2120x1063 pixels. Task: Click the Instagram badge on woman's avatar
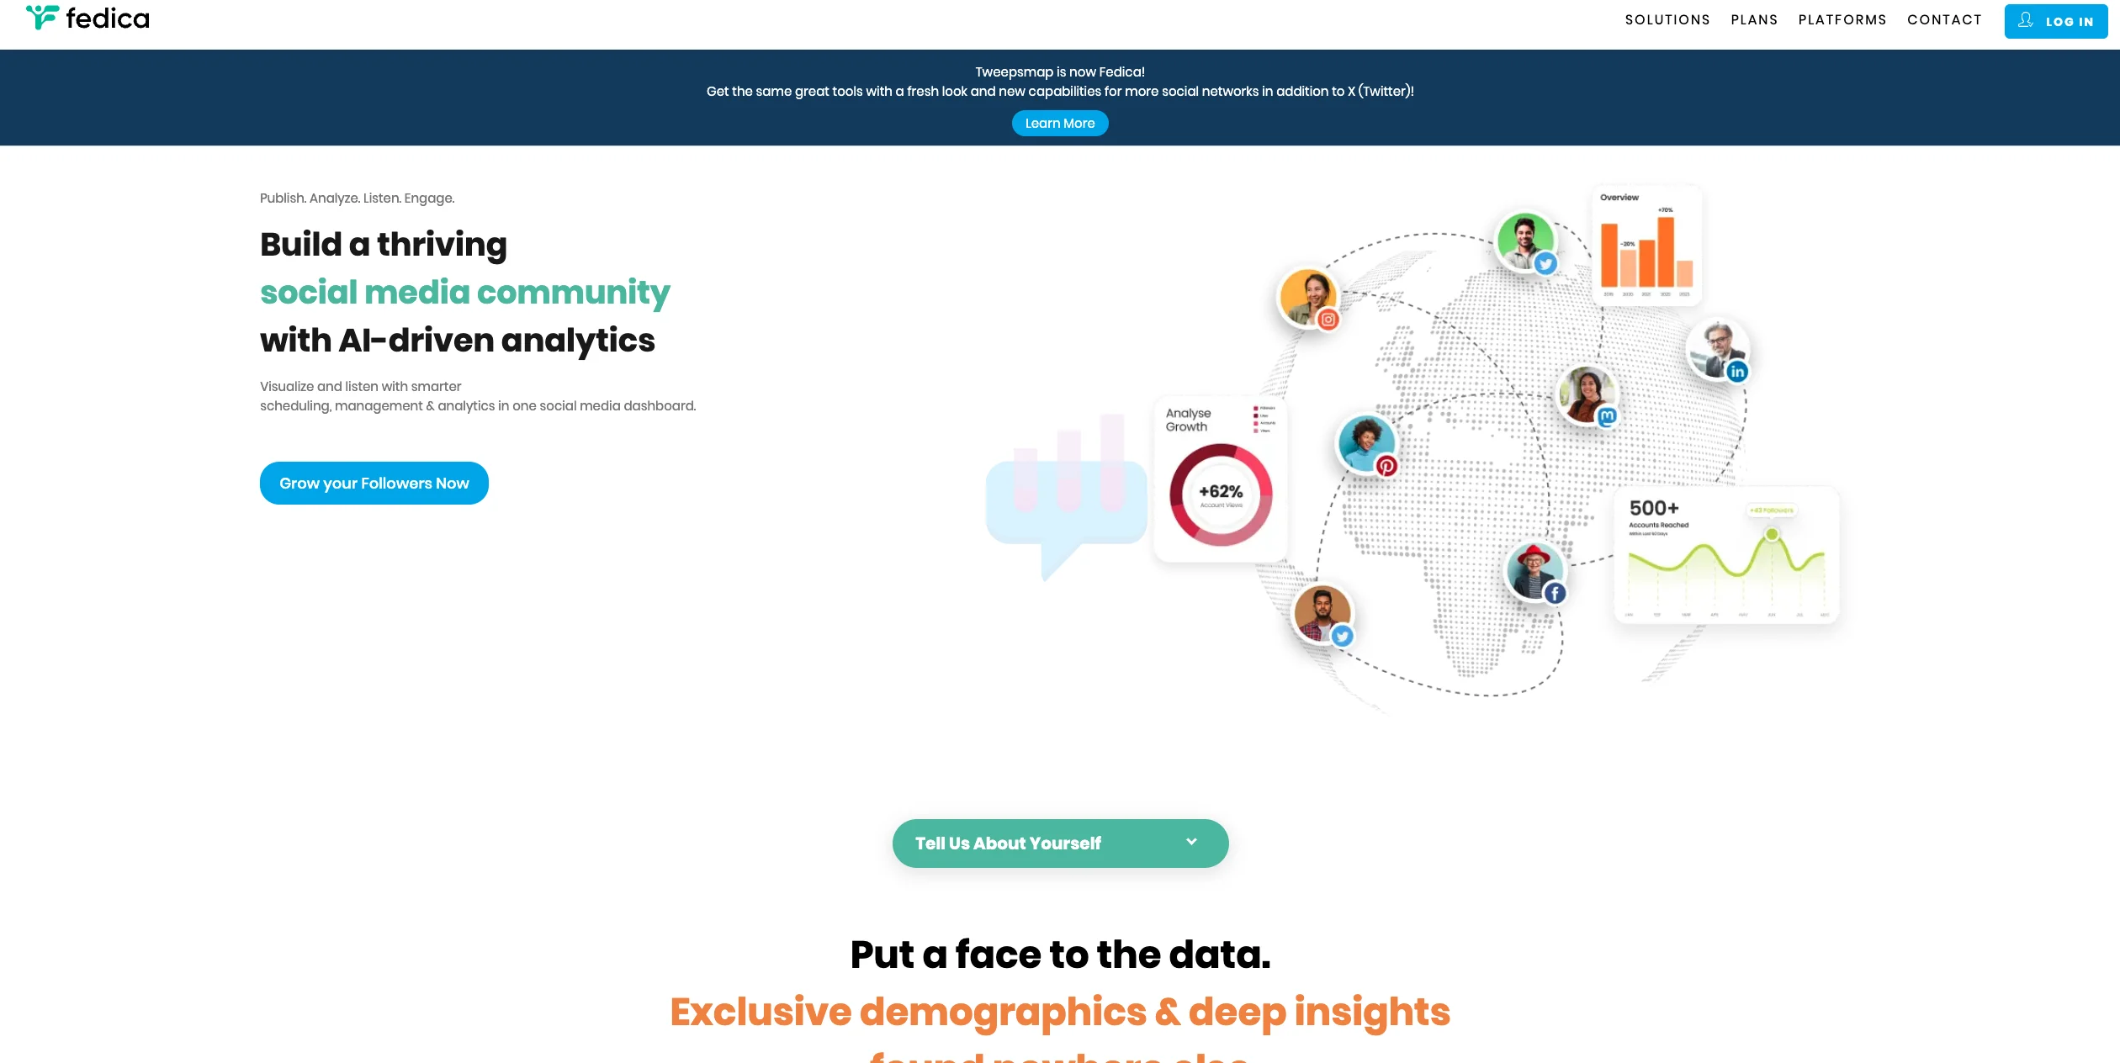(x=1328, y=320)
